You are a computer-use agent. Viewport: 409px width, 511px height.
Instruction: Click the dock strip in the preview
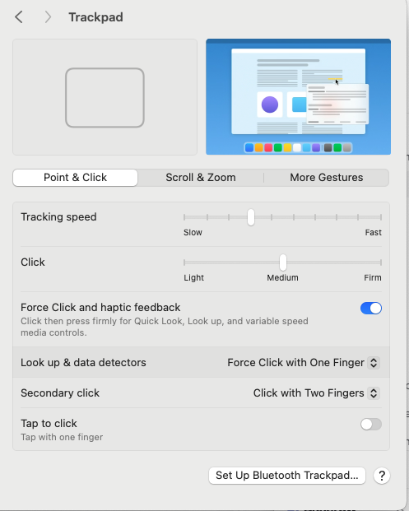click(298, 147)
